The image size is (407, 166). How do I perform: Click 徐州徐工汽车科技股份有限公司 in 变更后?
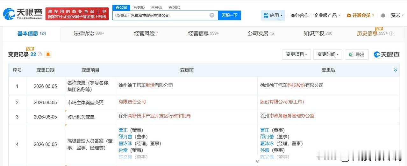coord(292,85)
